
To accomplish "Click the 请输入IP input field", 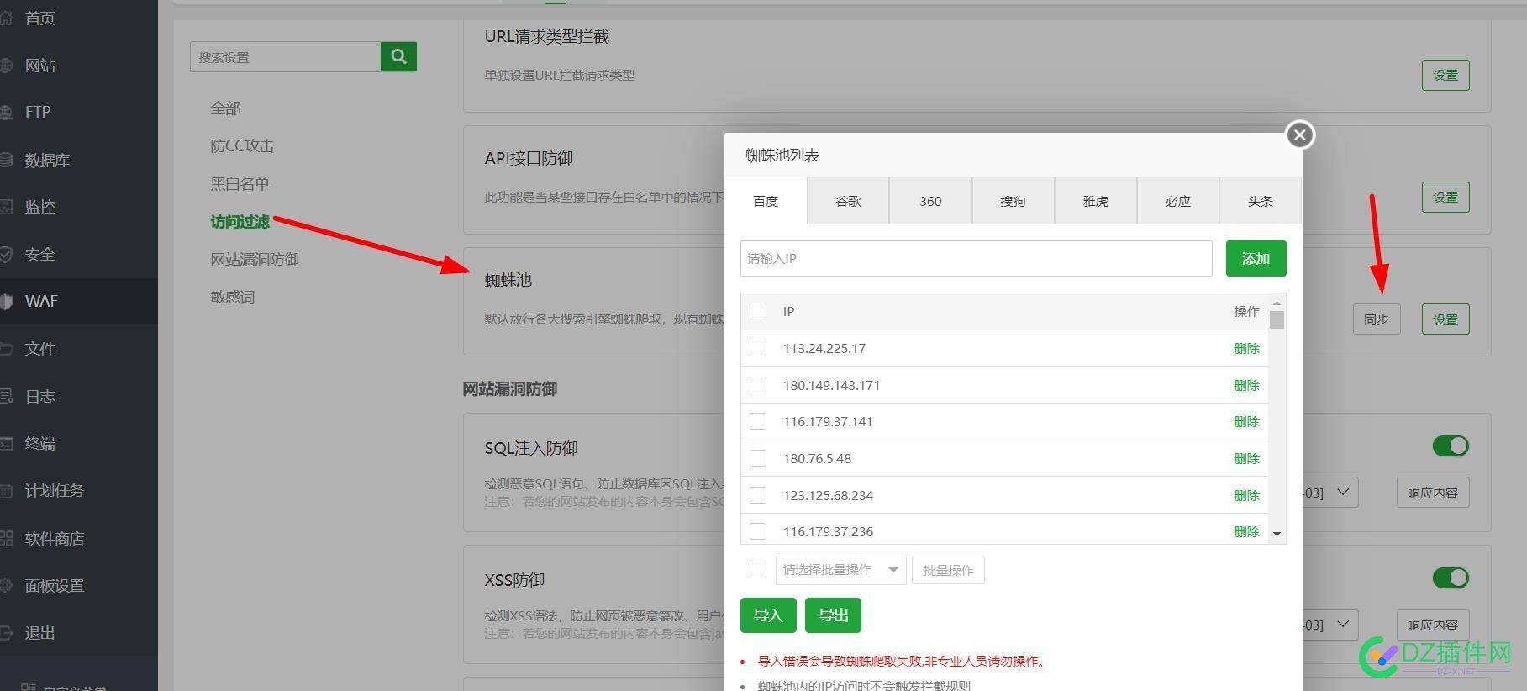I will 976,258.
